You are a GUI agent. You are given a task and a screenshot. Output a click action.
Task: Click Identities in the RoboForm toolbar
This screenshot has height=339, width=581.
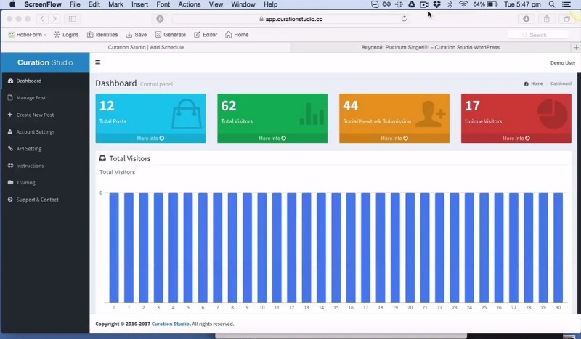pos(102,35)
